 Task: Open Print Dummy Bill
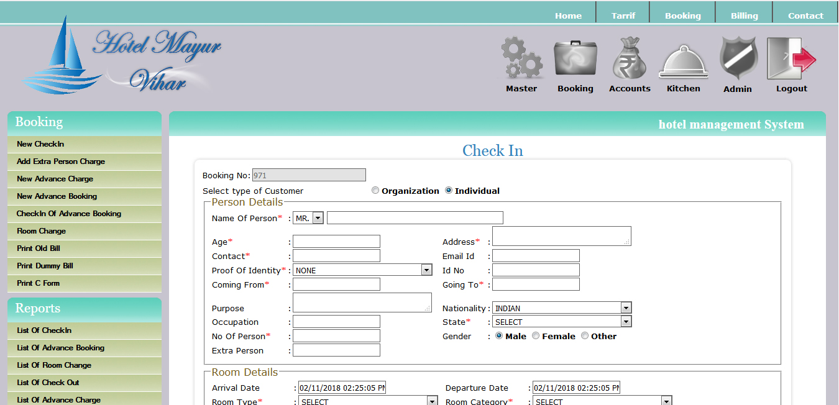point(85,266)
